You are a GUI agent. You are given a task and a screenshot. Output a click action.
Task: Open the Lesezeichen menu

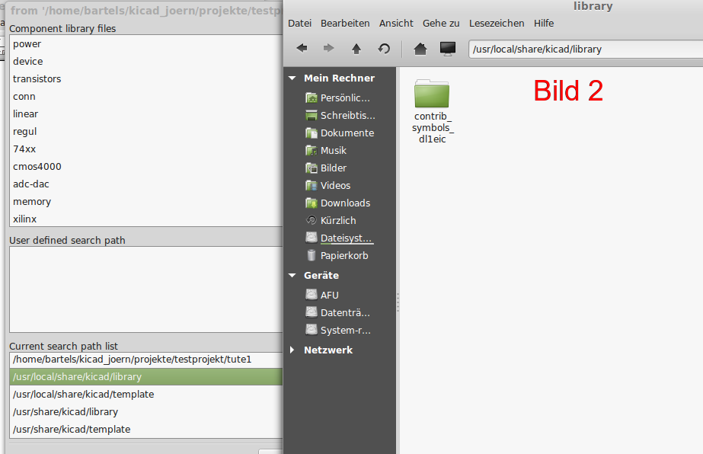(x=497, y=24)
